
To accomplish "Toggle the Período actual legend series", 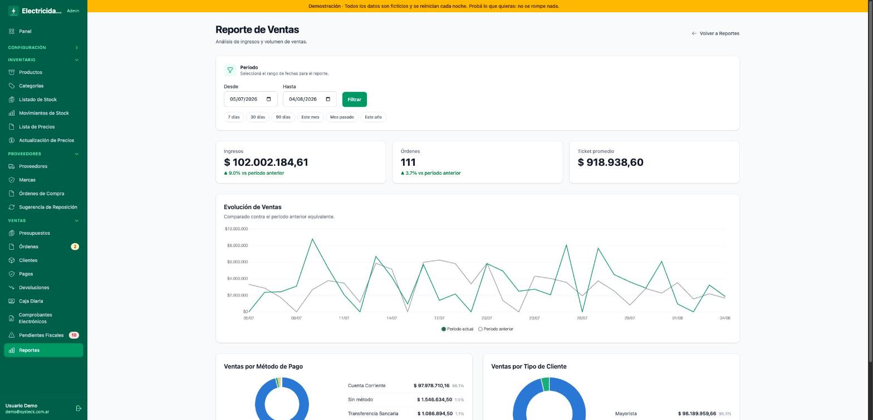I will (457, 329).
